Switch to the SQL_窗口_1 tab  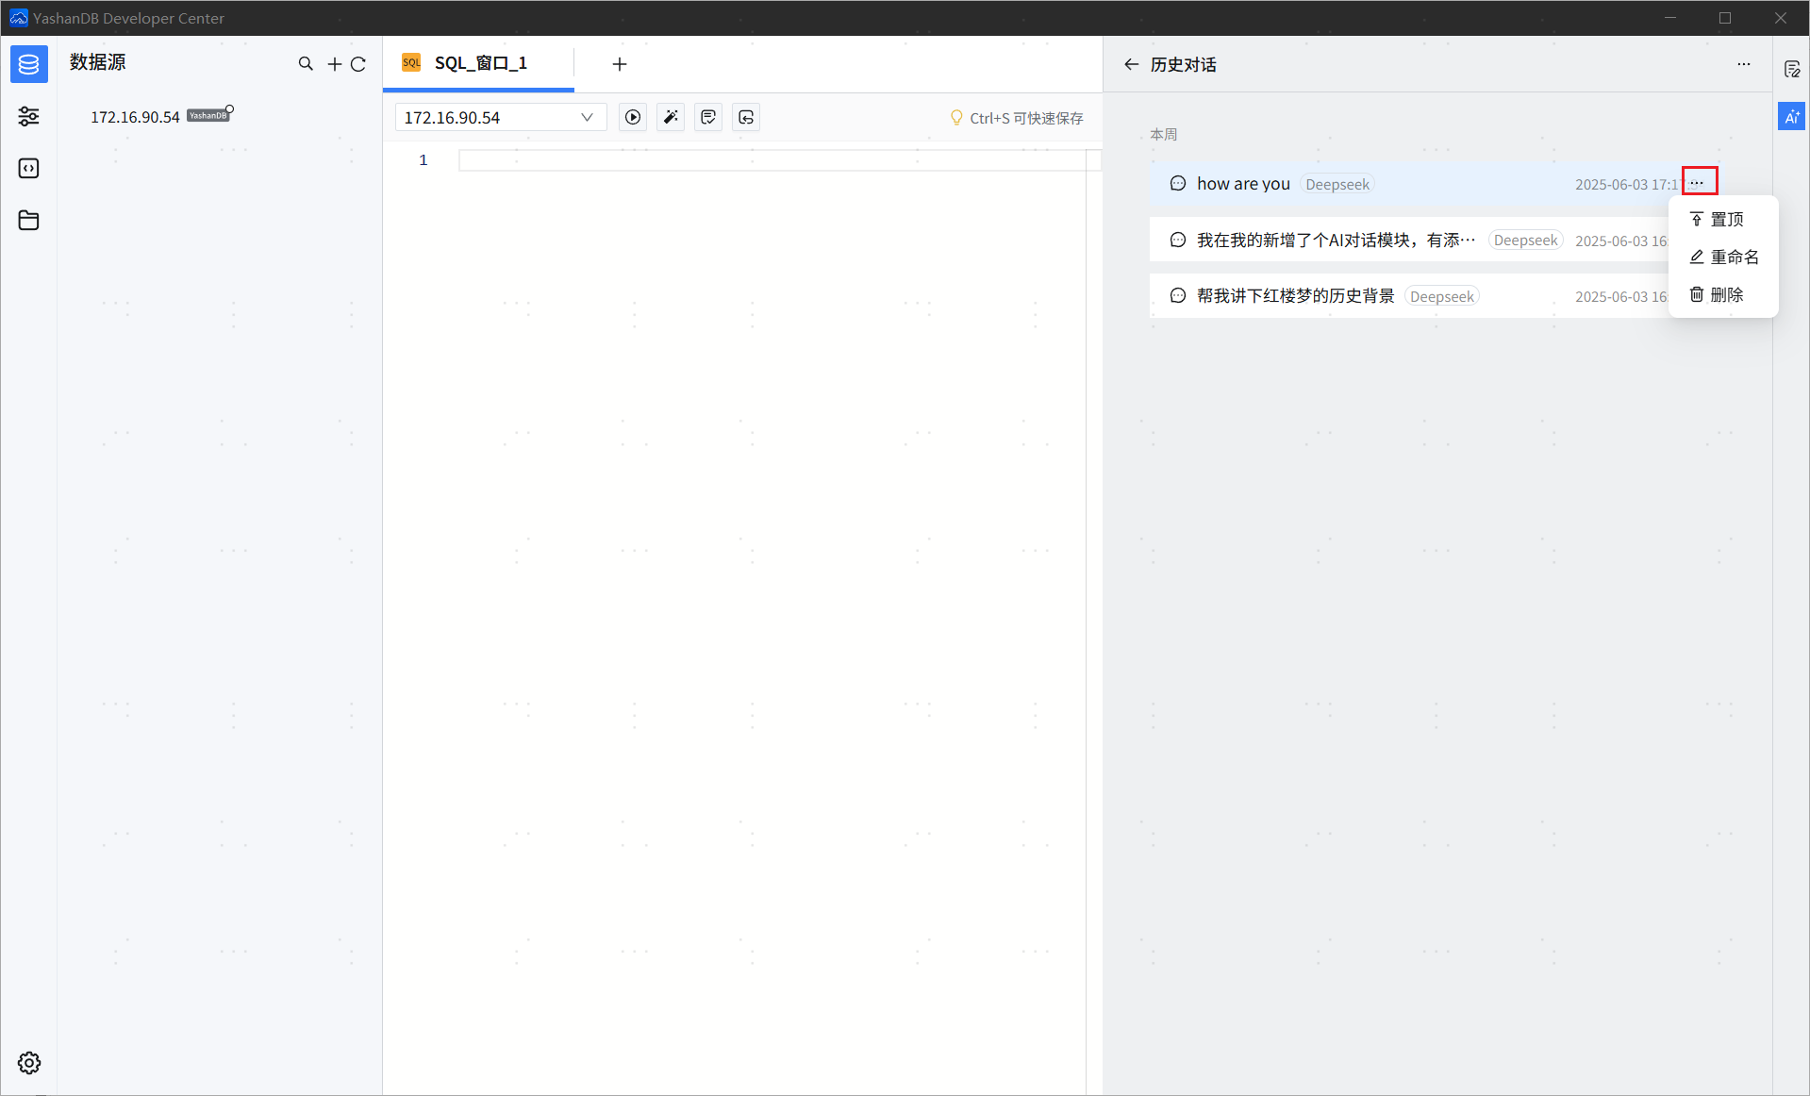point(479,63)
